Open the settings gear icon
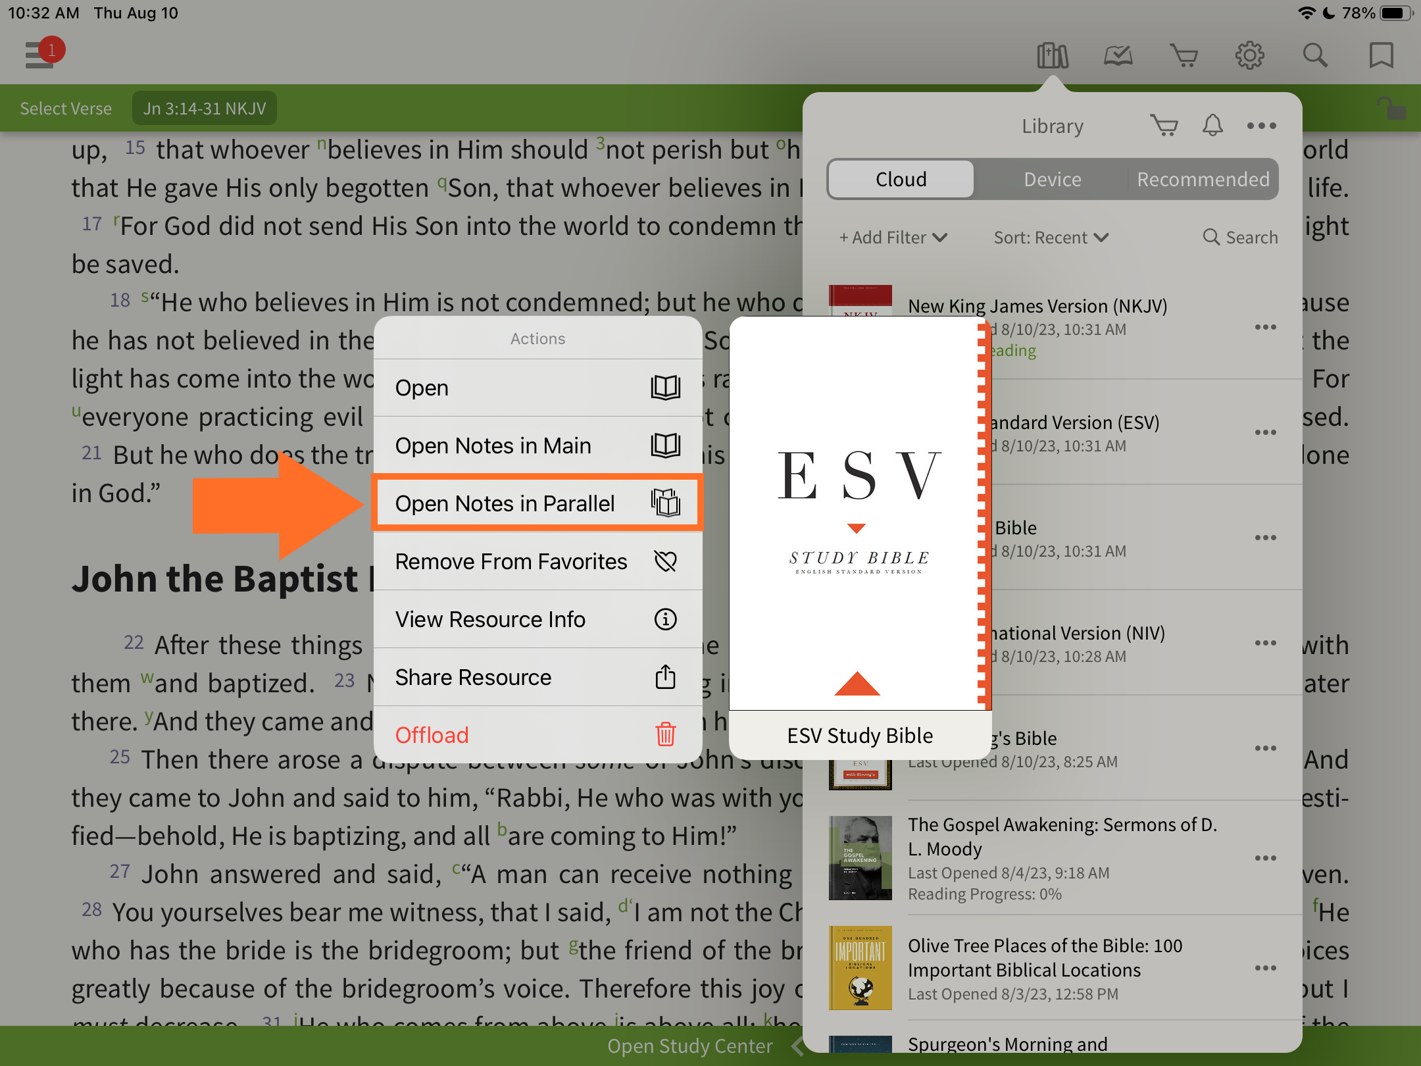This screenshot has height=1066, width=1421. pyautogui.click(x=1250, y=55)
